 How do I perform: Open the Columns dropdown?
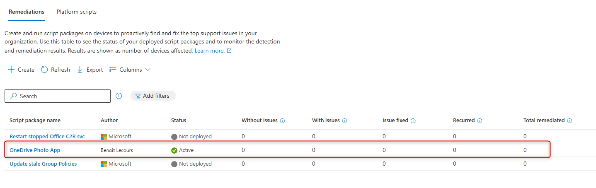(x=130, y=70)
